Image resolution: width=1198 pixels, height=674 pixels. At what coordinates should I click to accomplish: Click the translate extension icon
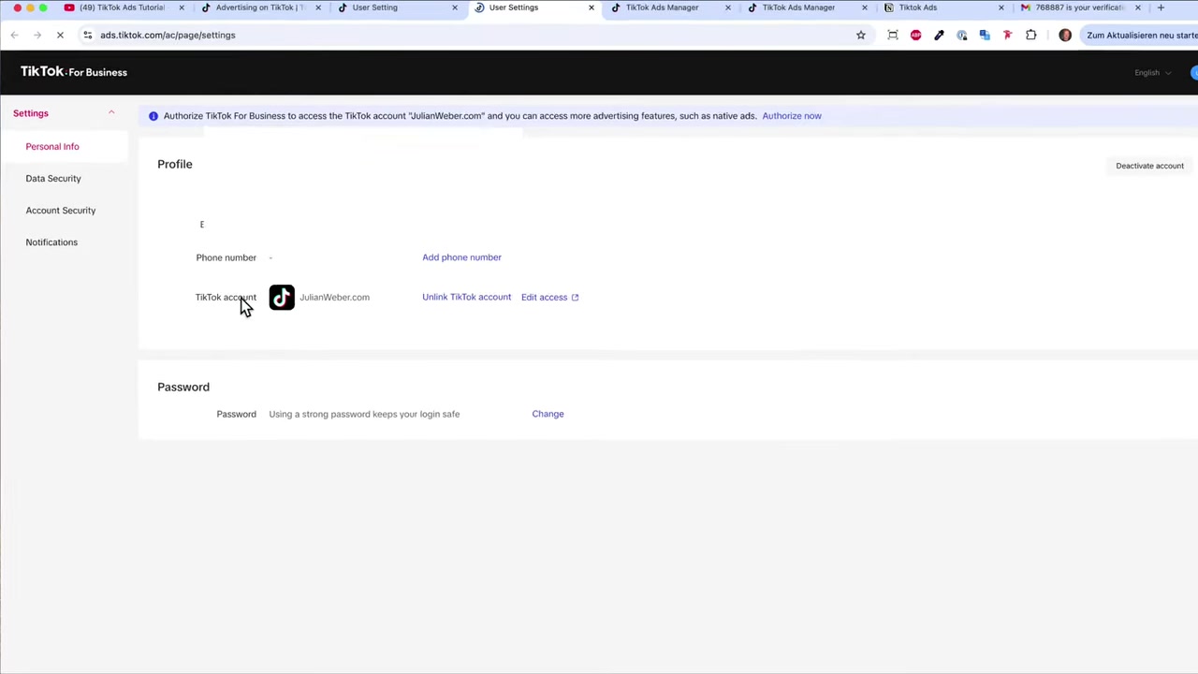tap(985, 36)
